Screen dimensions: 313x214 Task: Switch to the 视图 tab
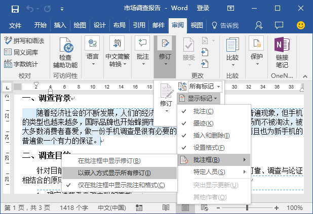(197, 25)
